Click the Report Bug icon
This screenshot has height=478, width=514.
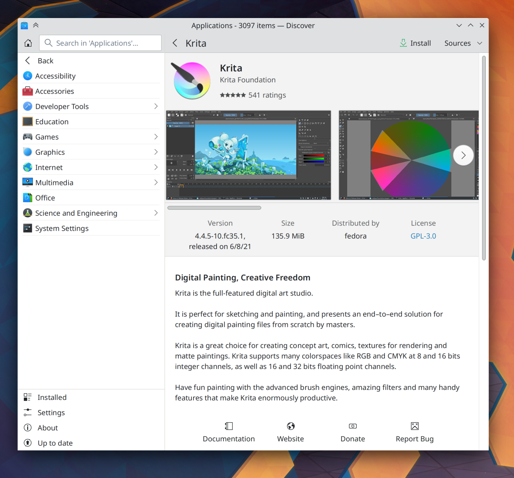coord(414,426)
